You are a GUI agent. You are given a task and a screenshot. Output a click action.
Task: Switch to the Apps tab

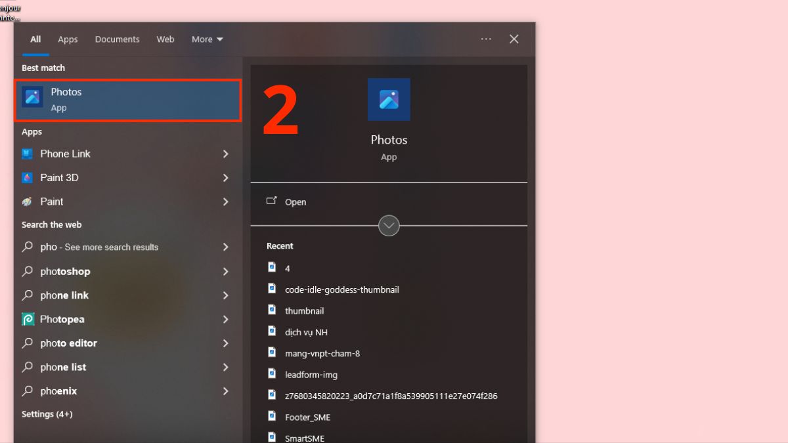(68, 39)
